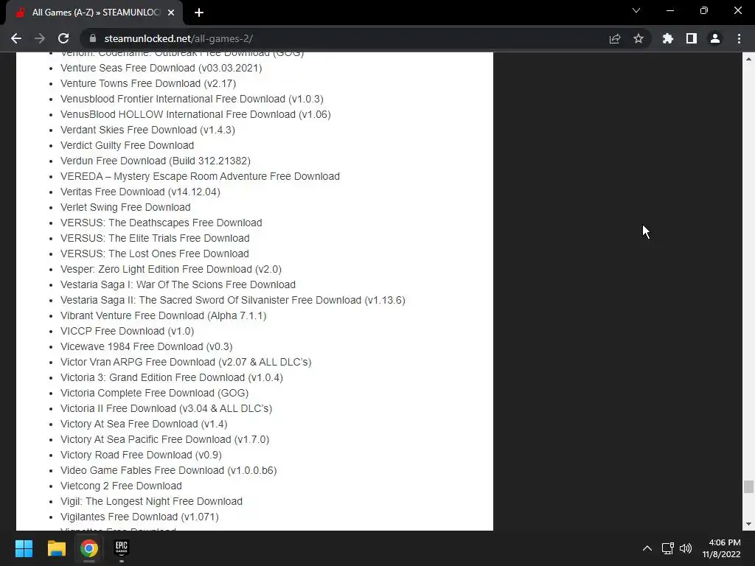Select the All Games (A-Z) tab
The height and width of the screenshot is (566, 755).
[94, 13]
